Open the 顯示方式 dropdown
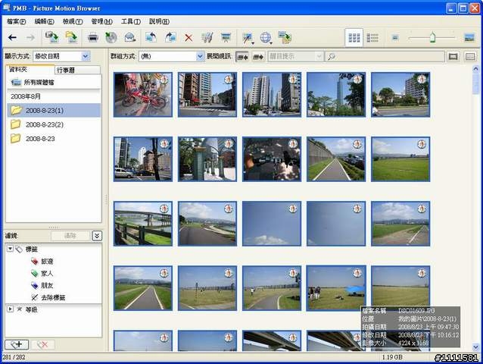This screenshot has height=364, width=483. tap(61, 56)
